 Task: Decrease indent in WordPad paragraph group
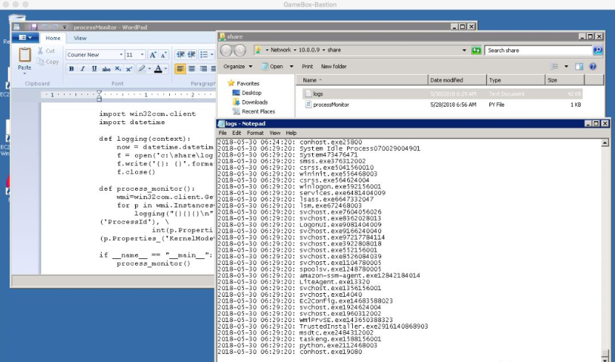tap(180, 54)
